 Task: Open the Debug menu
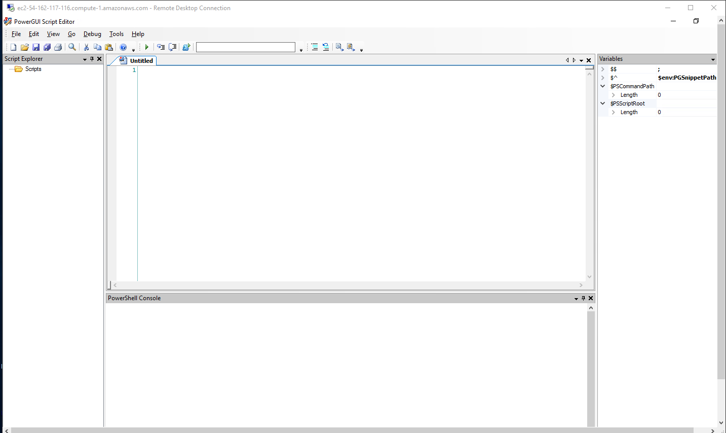click(92, 34)
